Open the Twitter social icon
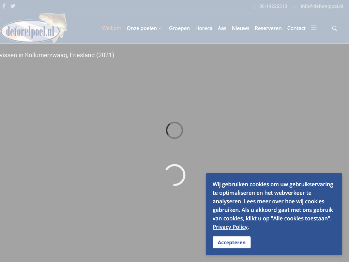Viewport: 349px width, 262px height. [13, 6]
